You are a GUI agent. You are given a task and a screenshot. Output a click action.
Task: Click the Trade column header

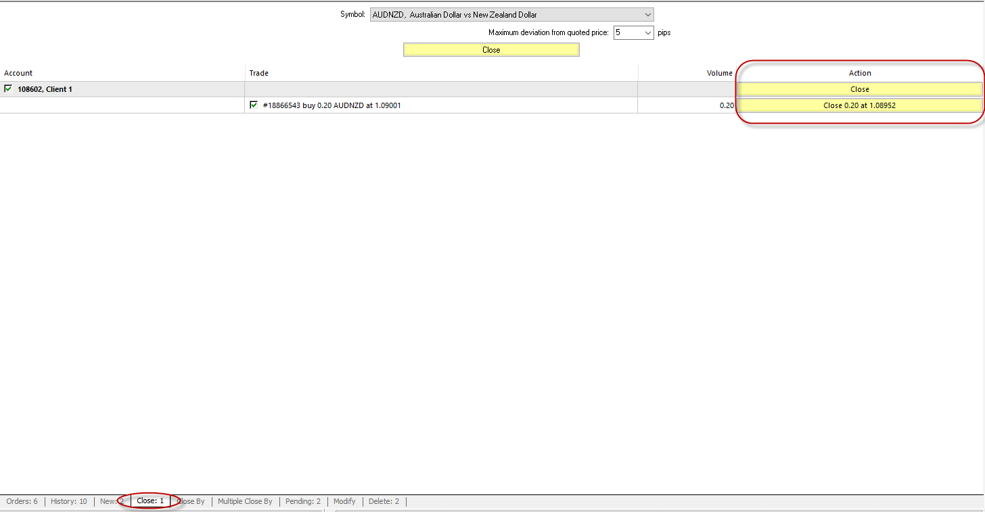259,73
